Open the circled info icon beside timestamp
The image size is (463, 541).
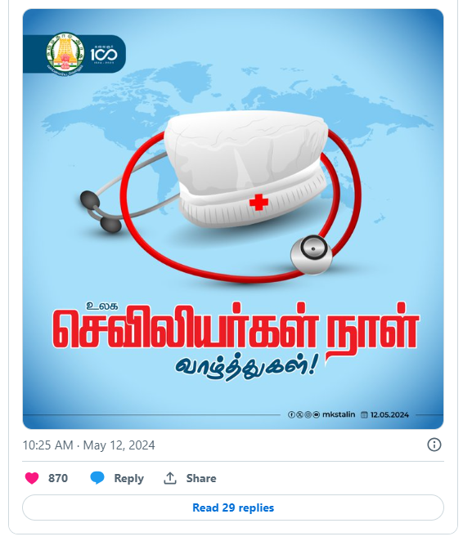pyautogui.click(x=434, y=445)
